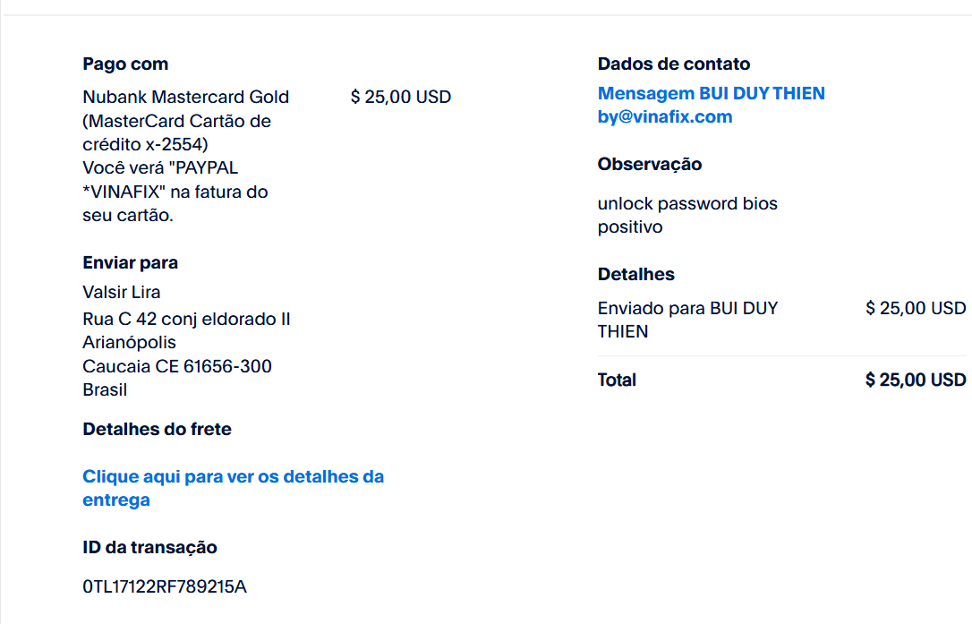Open Clique aqui para ver os detalhes da entrega

coord(233,488)
